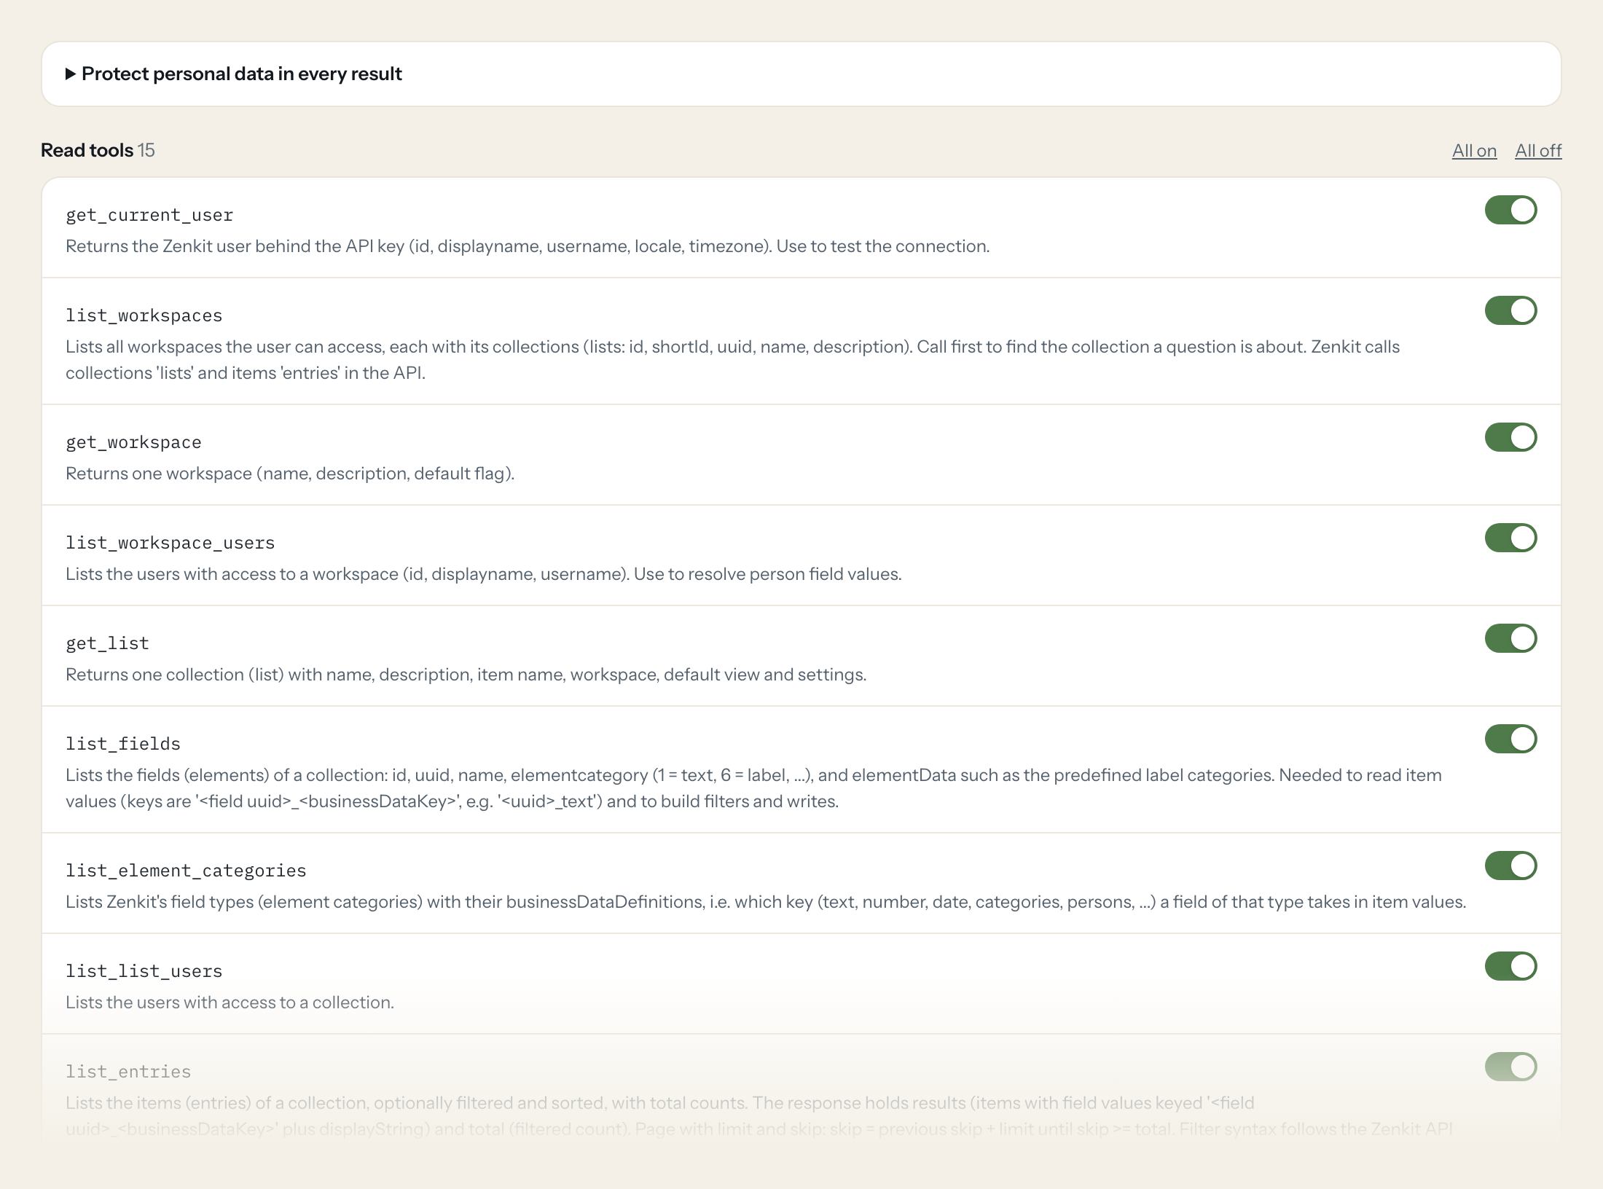
Task: Toggle the list_entries switch
Action: pos(1510,1067)
